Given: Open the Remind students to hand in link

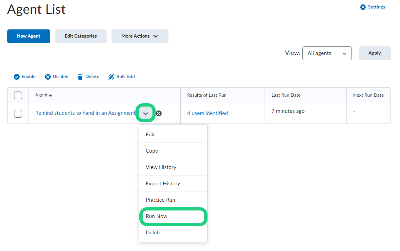Looking at the screenshot, I should coord(85,113).
